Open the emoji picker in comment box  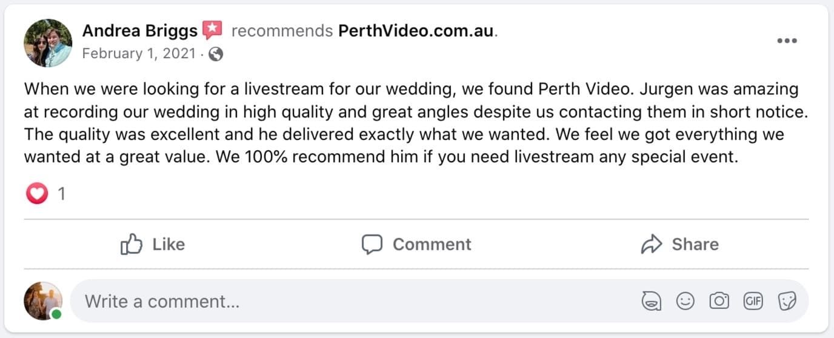pos(685,301)
